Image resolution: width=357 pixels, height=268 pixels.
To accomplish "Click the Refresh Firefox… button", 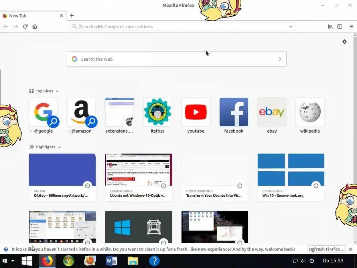I will 326,249.
